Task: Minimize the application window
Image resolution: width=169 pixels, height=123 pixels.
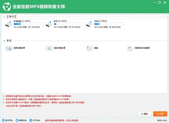Action: pyautogui.click(x=155, y=3)
